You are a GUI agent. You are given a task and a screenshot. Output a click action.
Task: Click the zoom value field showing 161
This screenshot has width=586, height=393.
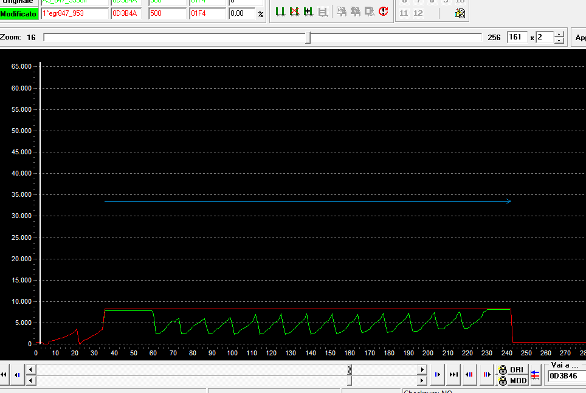coord(517,38)
